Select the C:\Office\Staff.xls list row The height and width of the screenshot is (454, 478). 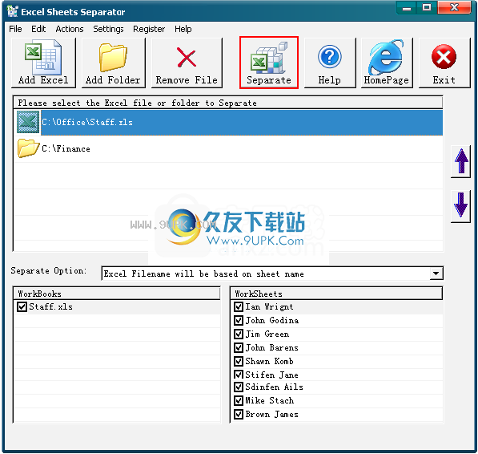(229, 122)
